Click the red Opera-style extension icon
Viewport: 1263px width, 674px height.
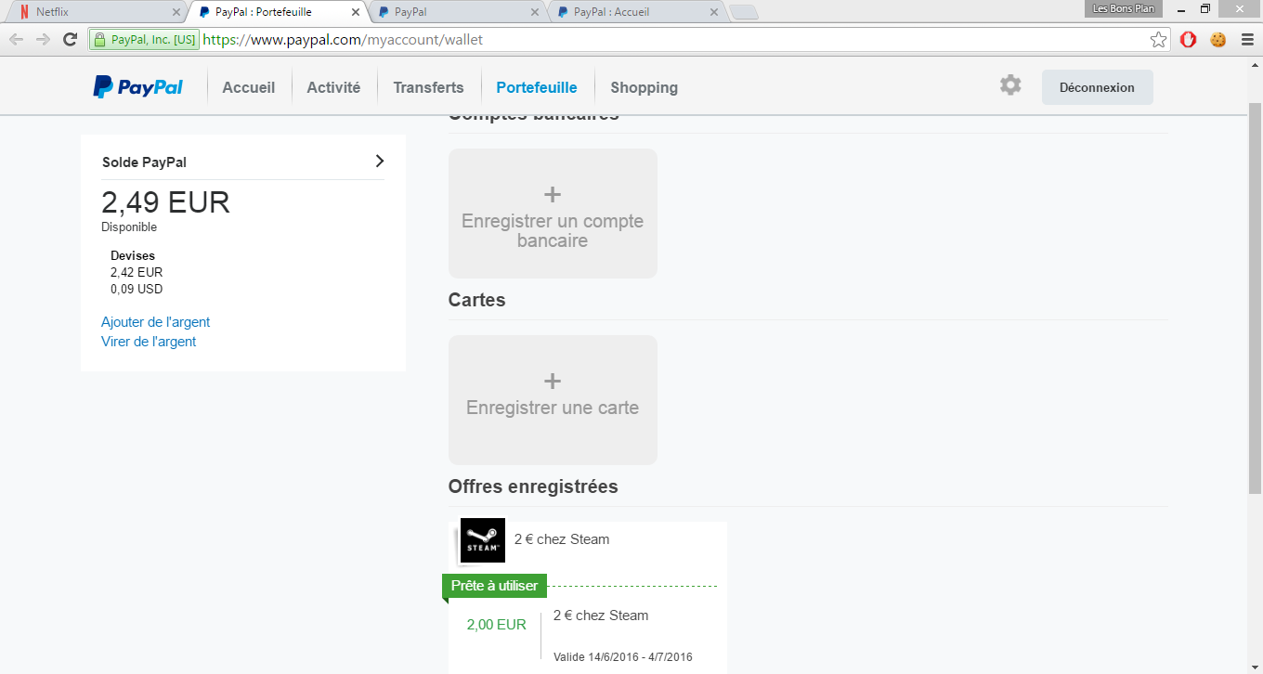point(1188,40)
